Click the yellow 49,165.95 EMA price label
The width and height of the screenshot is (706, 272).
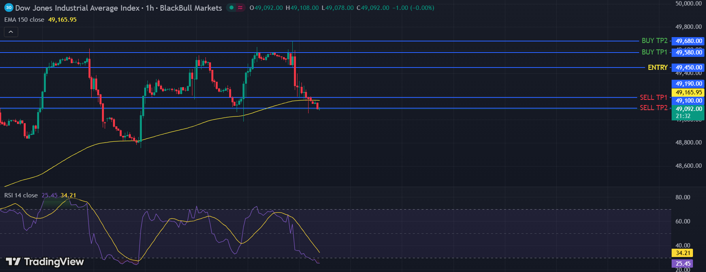coord(689,92)
